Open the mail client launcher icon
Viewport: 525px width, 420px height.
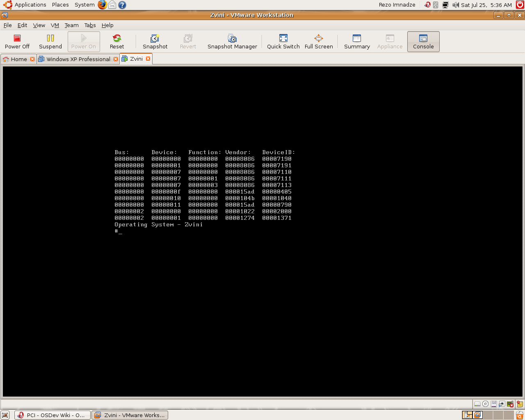112,5
